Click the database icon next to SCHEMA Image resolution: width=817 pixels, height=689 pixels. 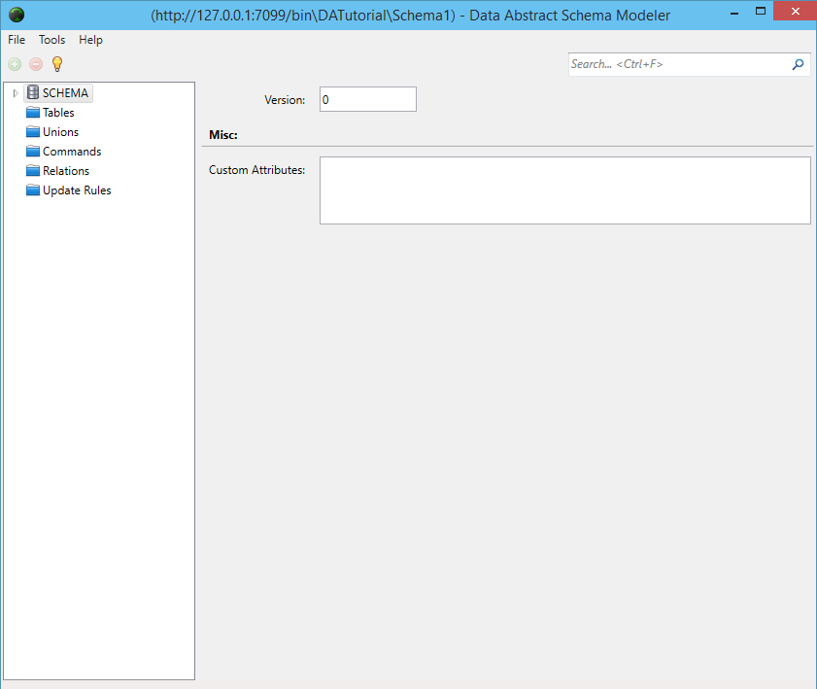(32, 92)
